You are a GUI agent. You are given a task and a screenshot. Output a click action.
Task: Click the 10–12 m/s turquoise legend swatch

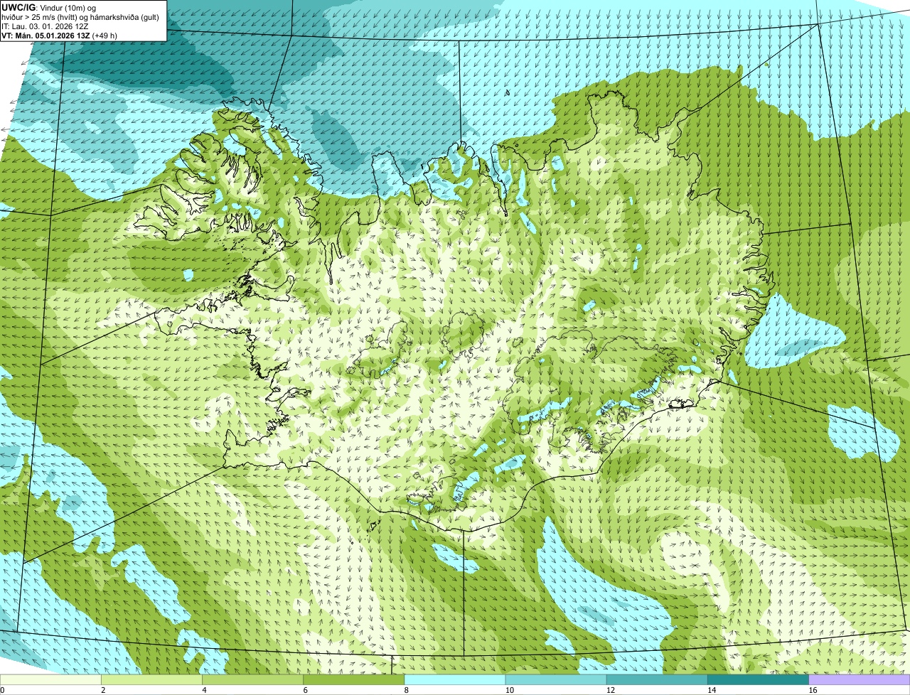pos(556,680)
